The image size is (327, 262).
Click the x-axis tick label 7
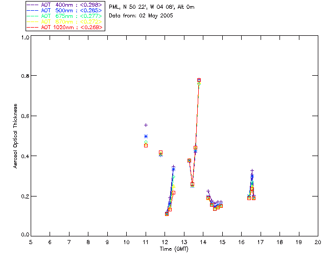[x=69, y=242]
